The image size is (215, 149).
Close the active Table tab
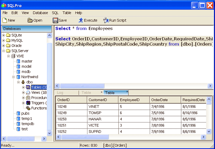[x=126, y=92]
